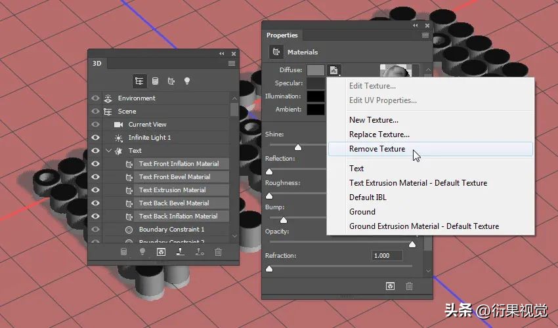558x328 pixels.
Task: Hide the Infinite Light 1 layer
Action: point(95,138)
